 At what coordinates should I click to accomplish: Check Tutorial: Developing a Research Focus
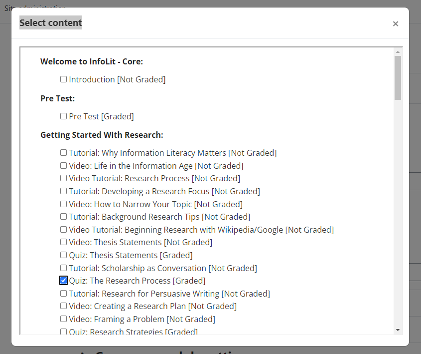[63, 191]
